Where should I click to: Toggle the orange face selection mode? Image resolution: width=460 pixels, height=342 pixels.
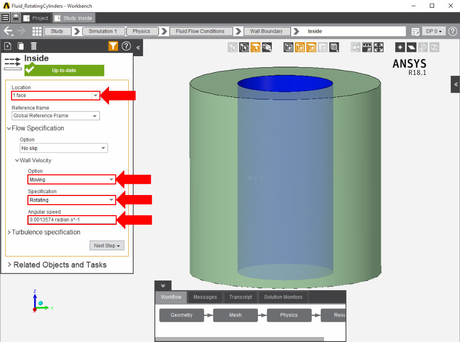tap(255, 47)
